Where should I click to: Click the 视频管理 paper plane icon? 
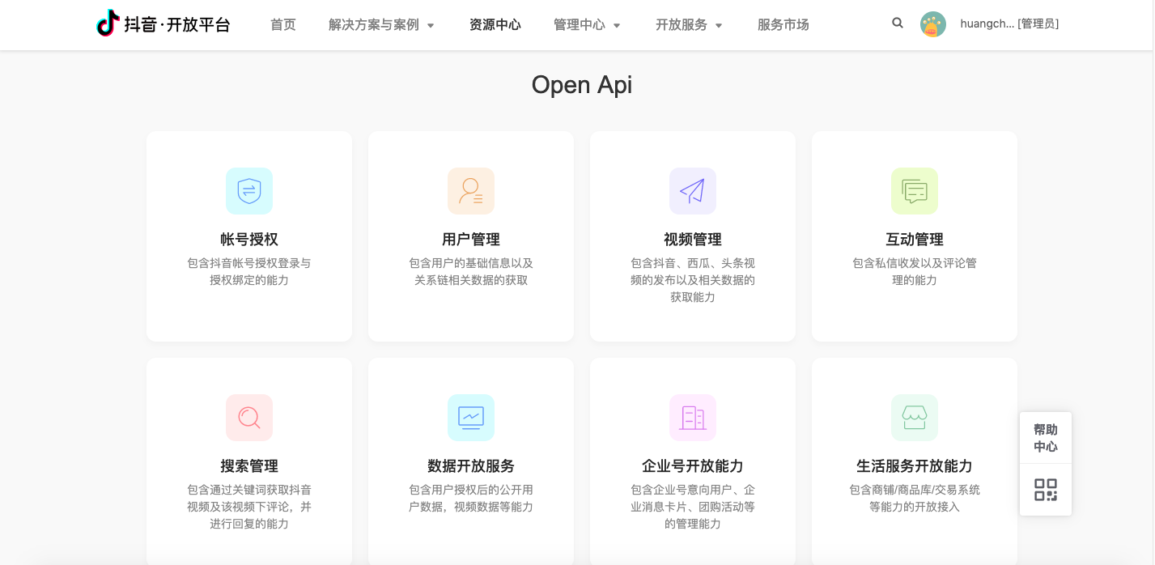[693, 191]
